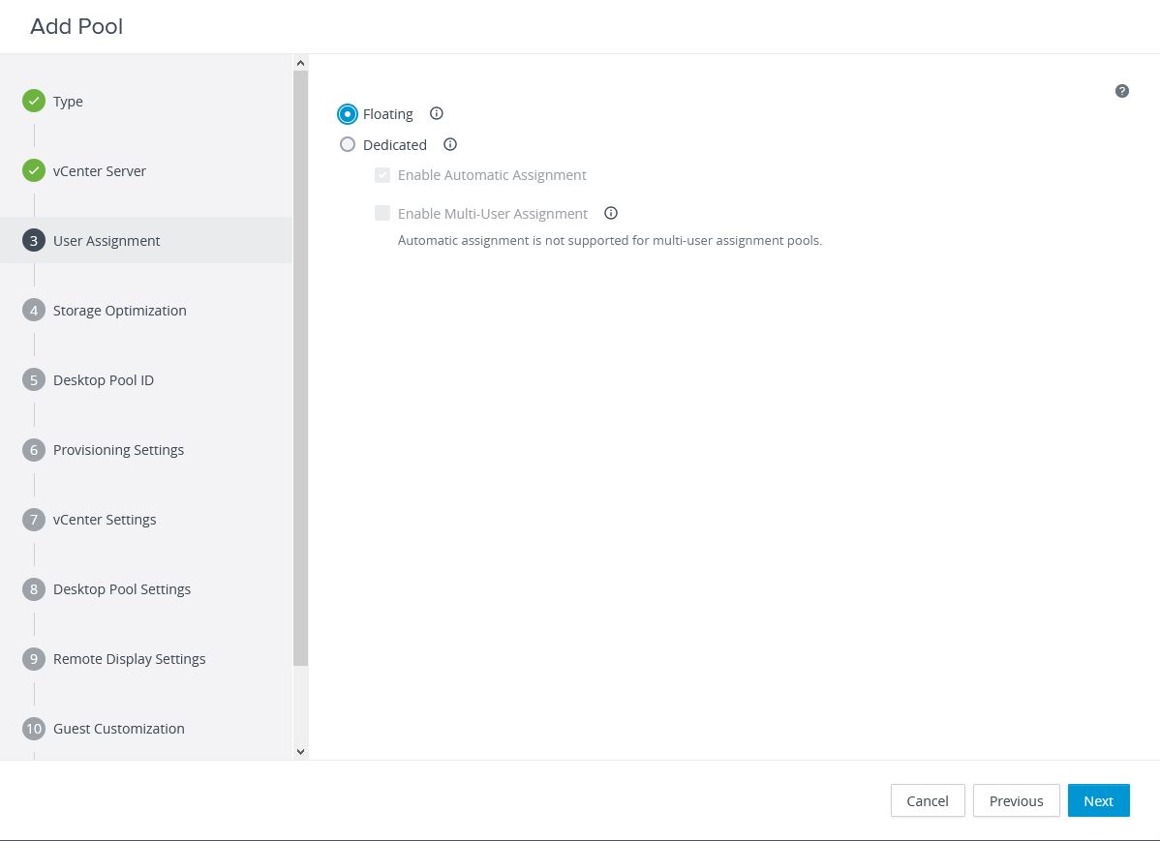This screenshot has width=1160, height=841.
Task: Click the automatic assignment not supported note
Action: [x=610, y=240]
